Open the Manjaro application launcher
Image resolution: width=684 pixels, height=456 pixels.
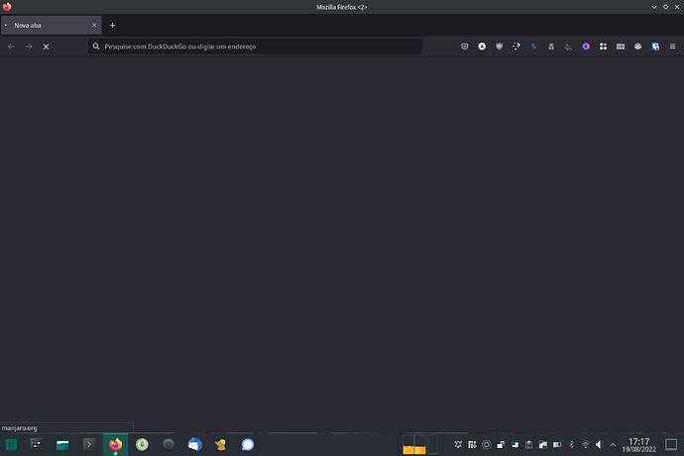click(11, 445)
